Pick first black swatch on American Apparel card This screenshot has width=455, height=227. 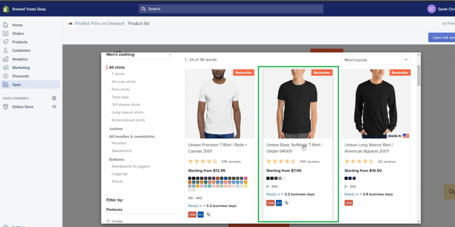click(x=346, y=178)
